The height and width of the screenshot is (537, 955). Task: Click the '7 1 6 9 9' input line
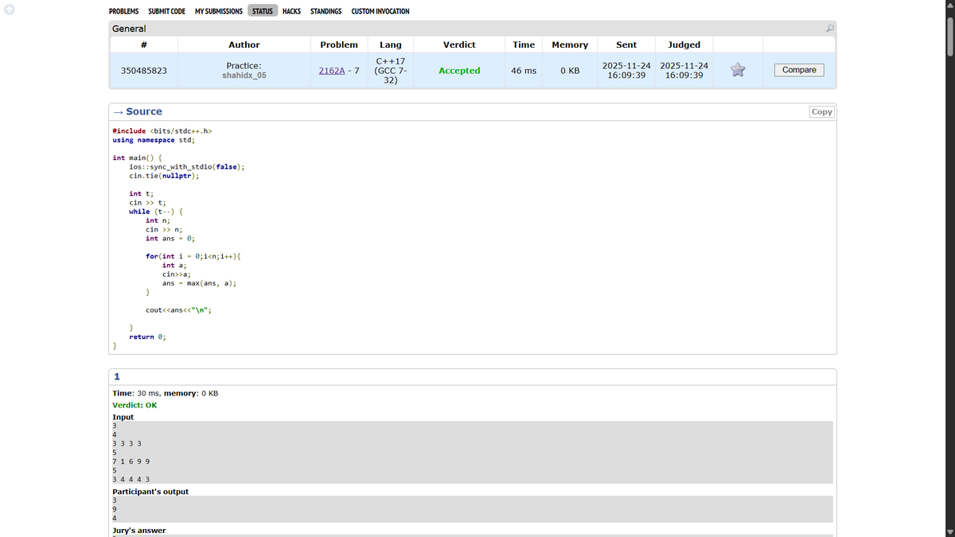(x=132, y=461)
